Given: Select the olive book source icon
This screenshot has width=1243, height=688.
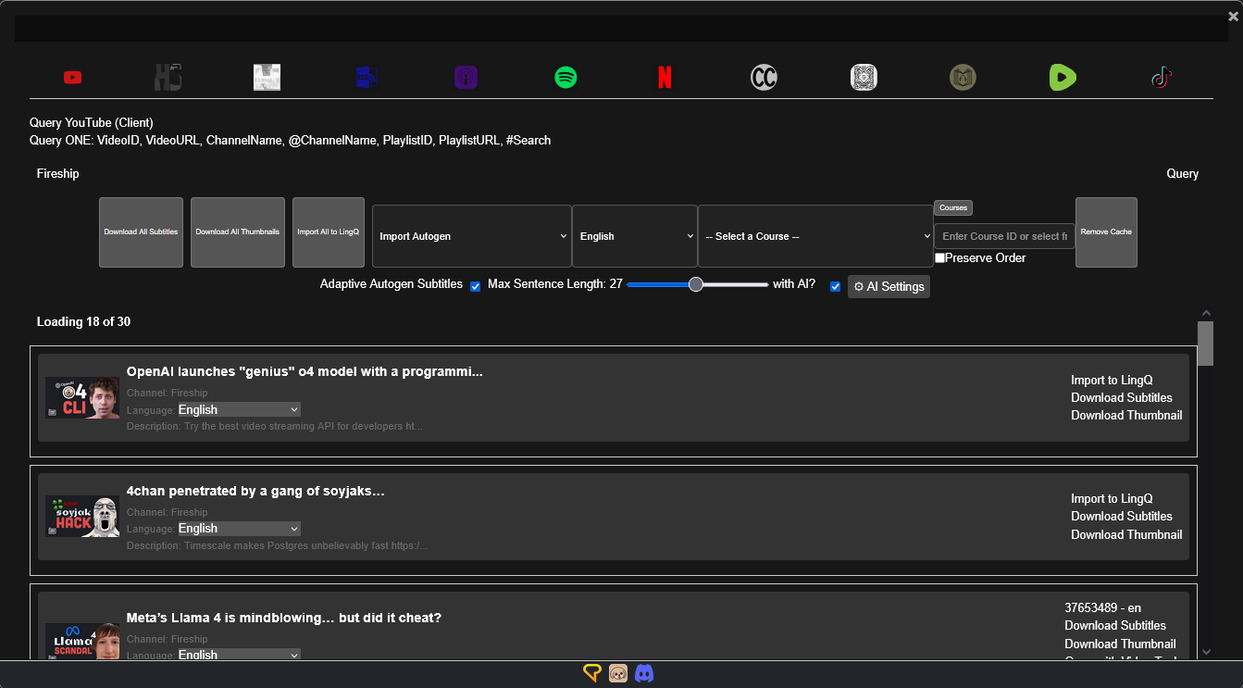Looking at the screenshot, I should 963,77.
